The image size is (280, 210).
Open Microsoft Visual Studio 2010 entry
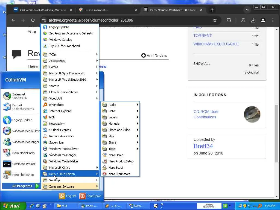(x=70, y=80)
